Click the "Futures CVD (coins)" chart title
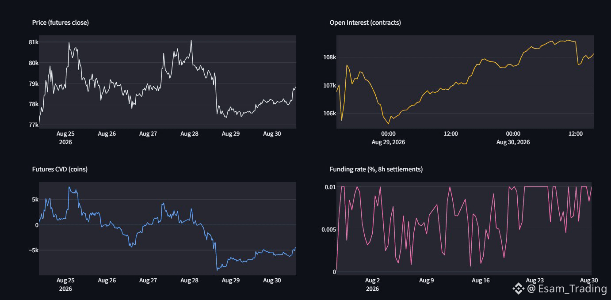This screenshot has height=300, width=611. tap(60, 169)
